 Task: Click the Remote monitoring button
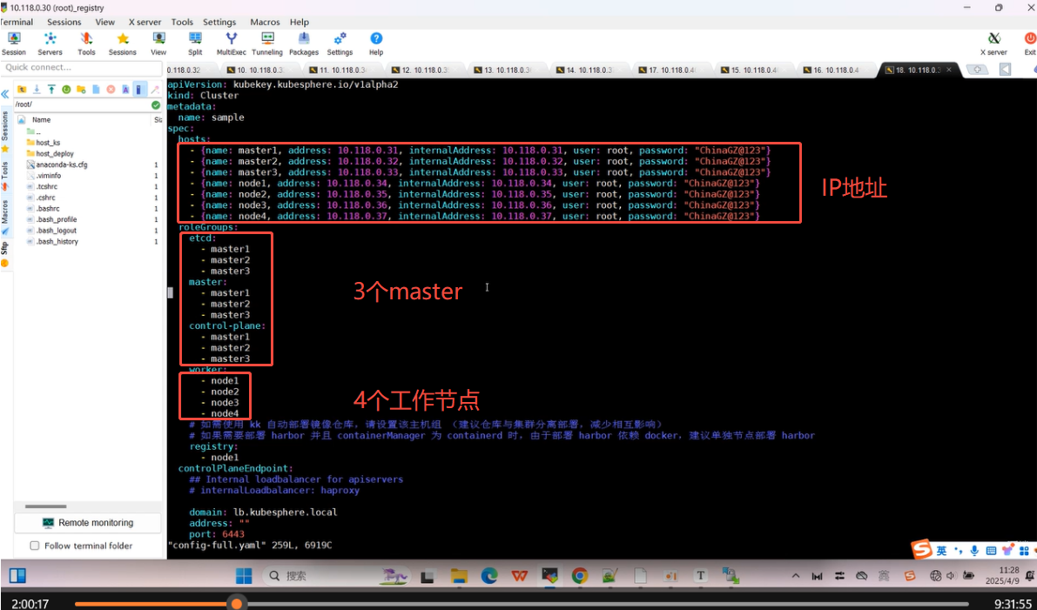point(87,523)
